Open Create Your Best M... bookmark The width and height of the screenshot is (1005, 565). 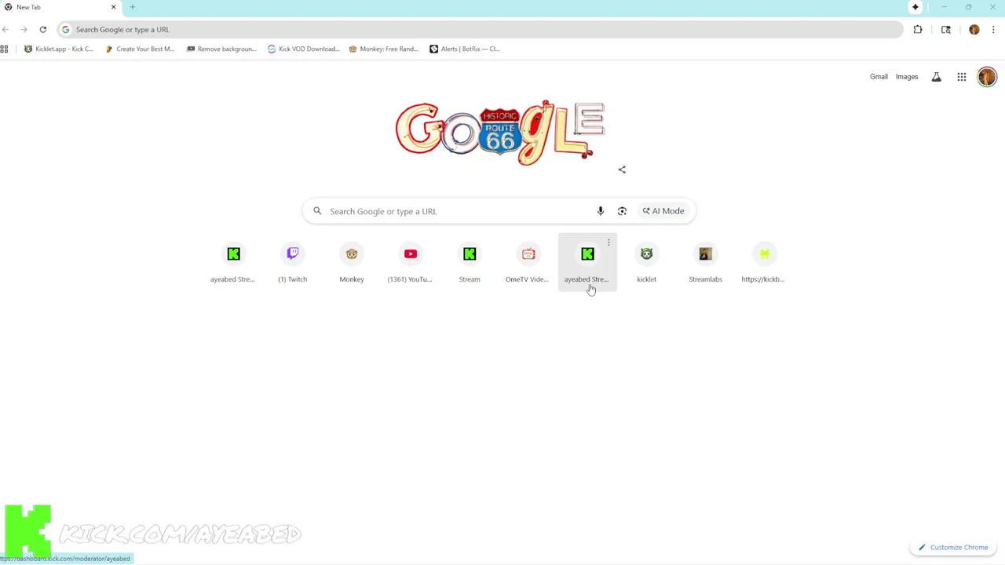coord(140,49)
